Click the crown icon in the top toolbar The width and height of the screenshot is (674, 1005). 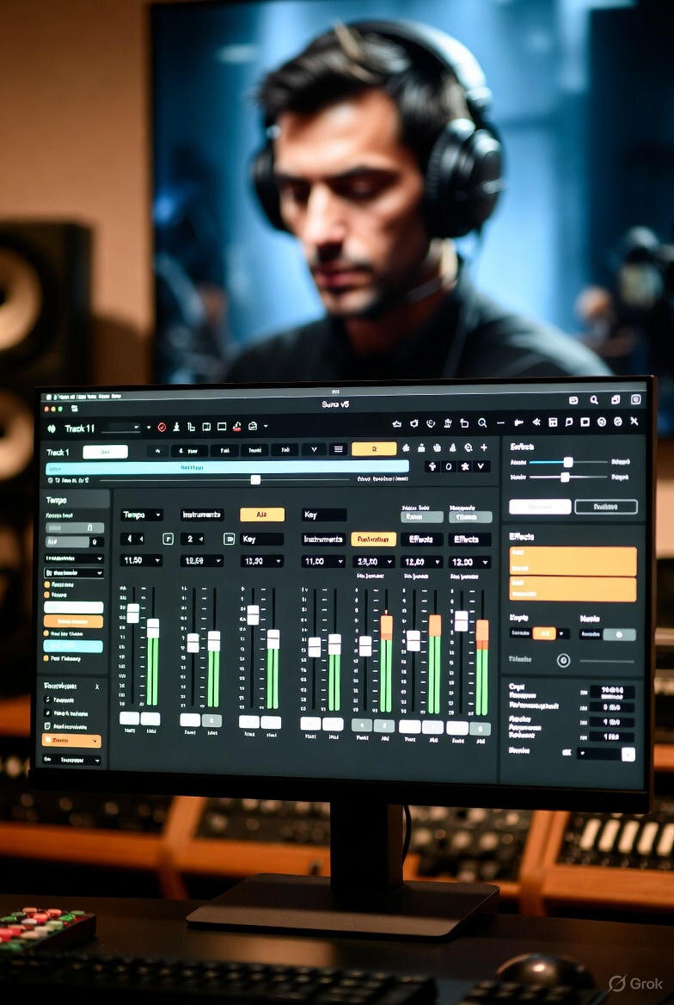[x=396, y=423]
